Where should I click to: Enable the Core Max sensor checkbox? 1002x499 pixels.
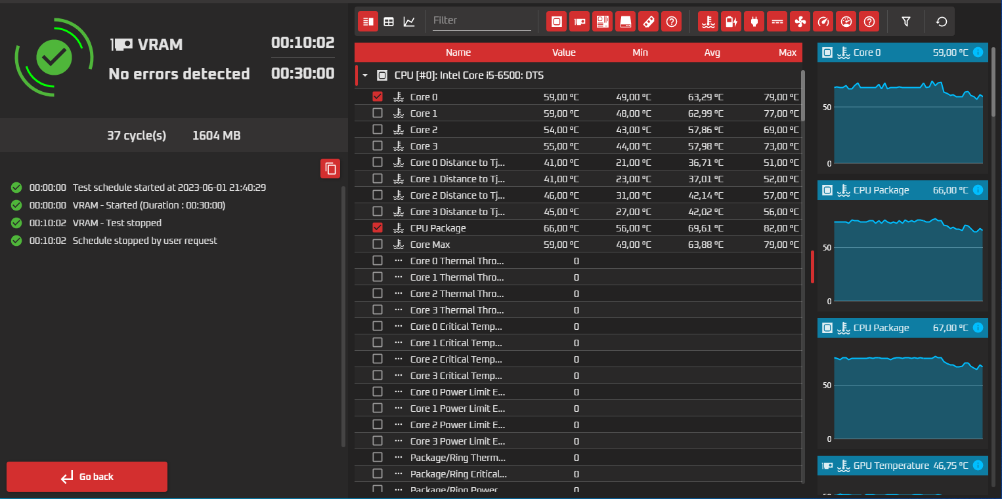378,244
